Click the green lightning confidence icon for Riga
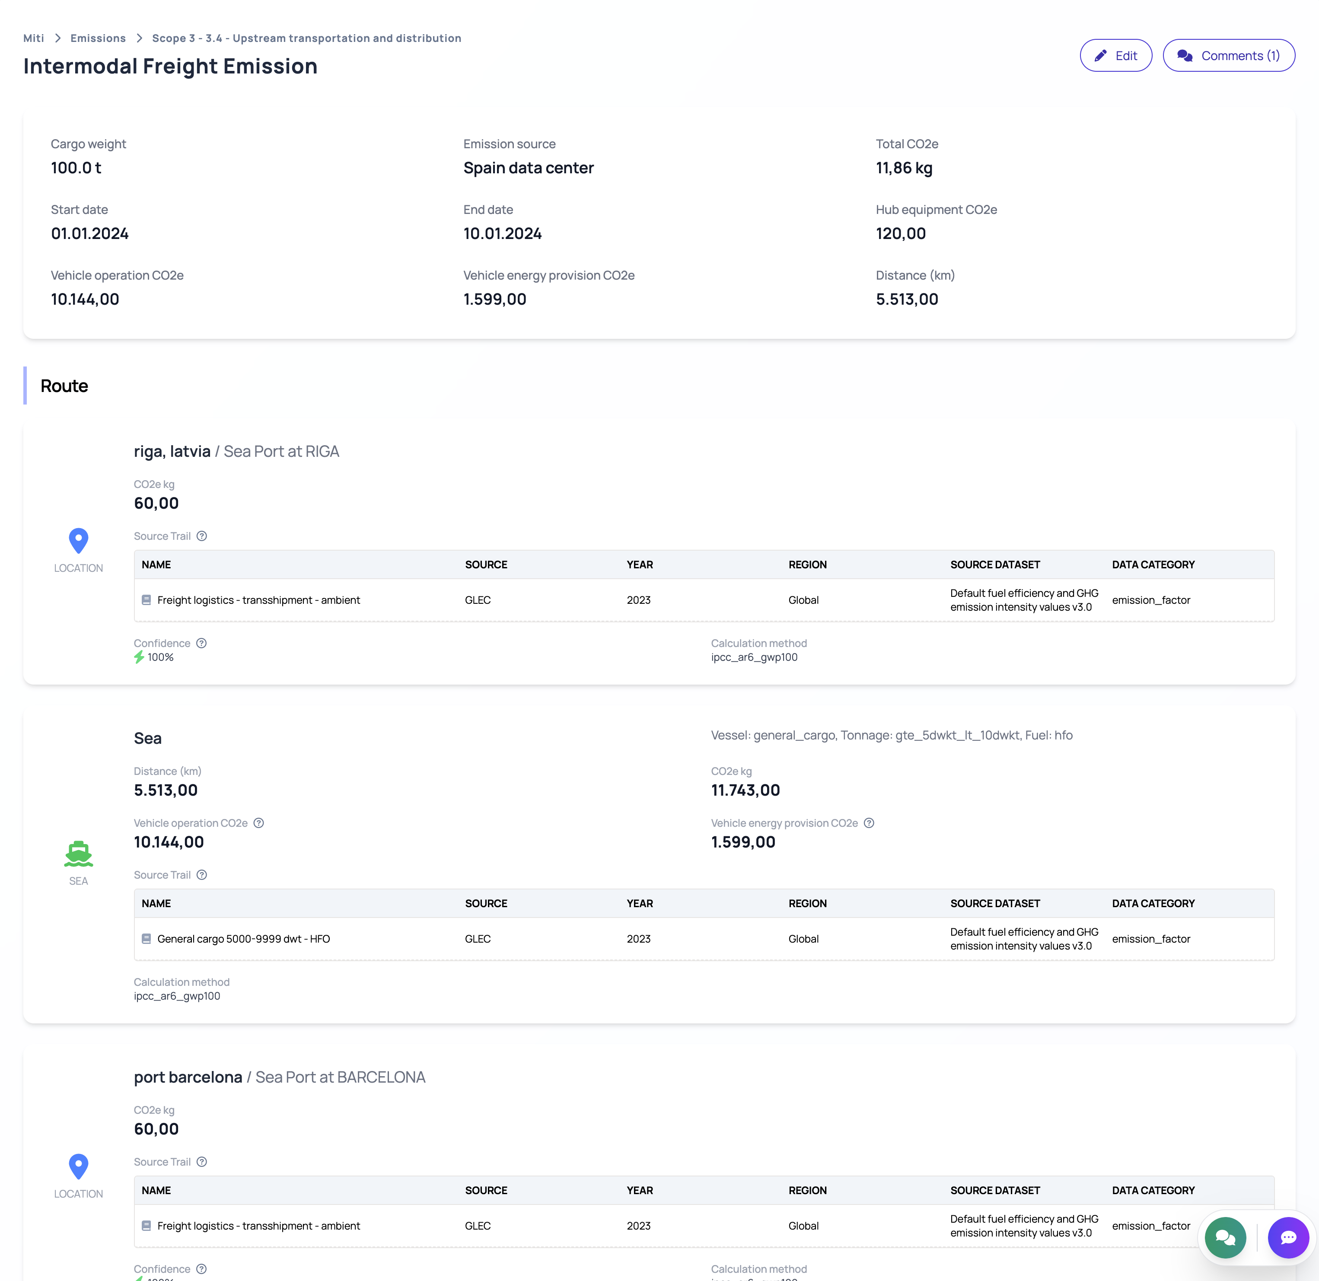 [139, 658]
